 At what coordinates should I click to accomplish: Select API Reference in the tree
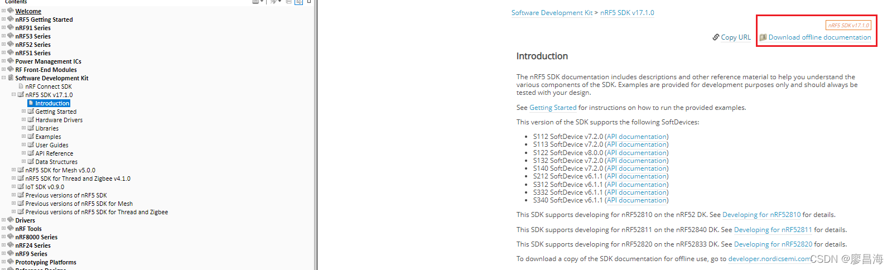coord(54,153)
